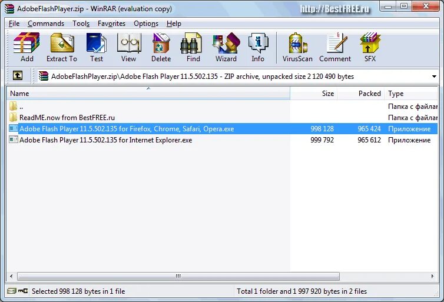Convert archive to SFX
The height and width of the screenshot is (302, 444).
370,47
